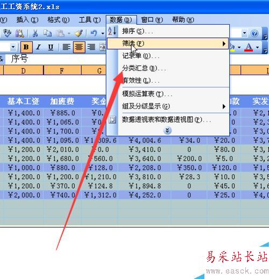
Task: Click cell with ￥885.0
Action: (x=62, y=113)
